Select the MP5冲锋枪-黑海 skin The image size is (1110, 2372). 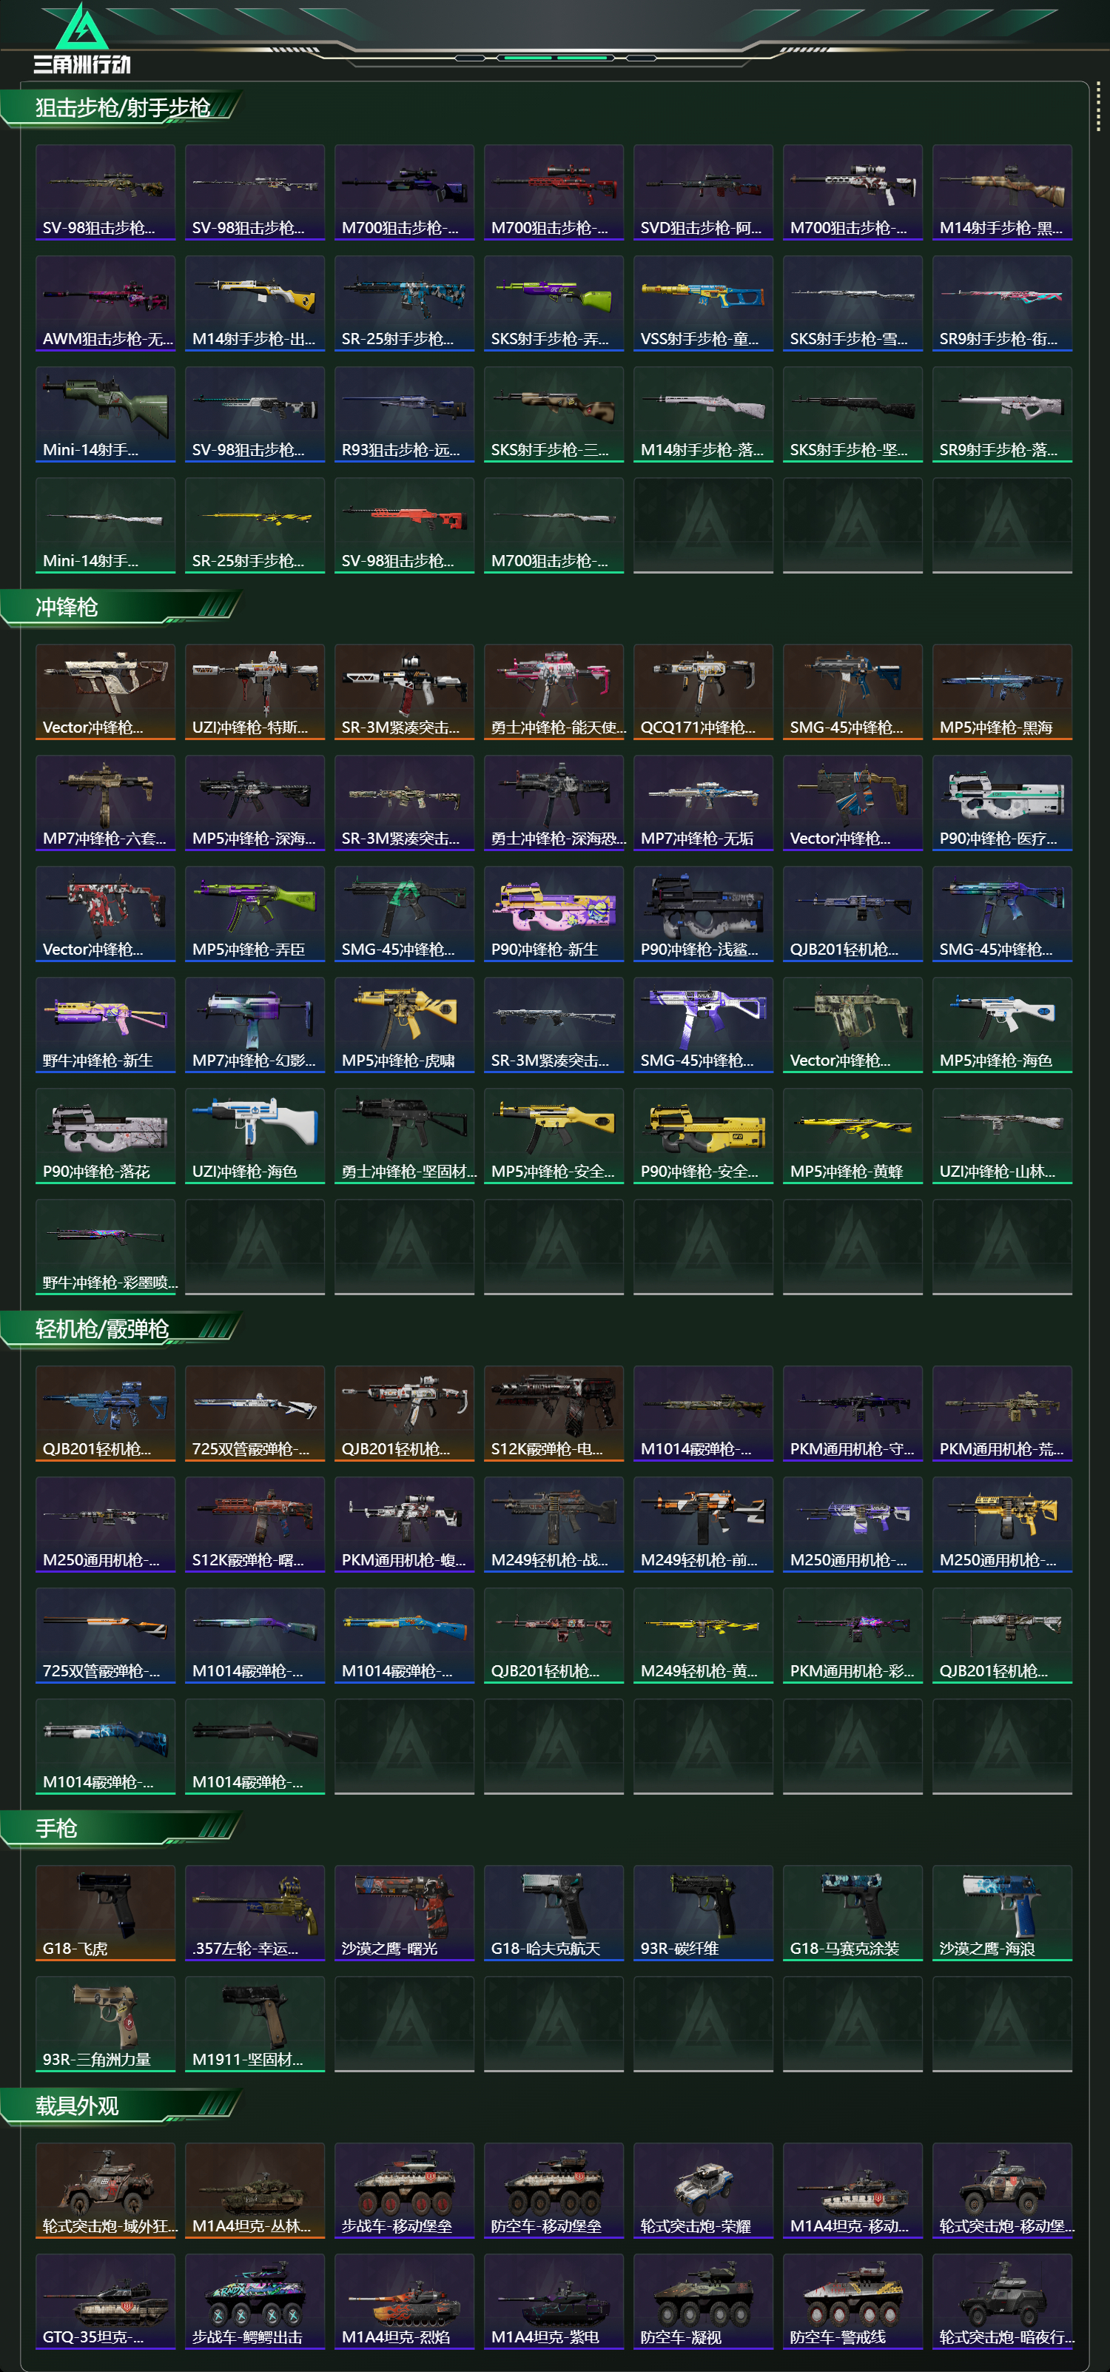point(1002,691)
